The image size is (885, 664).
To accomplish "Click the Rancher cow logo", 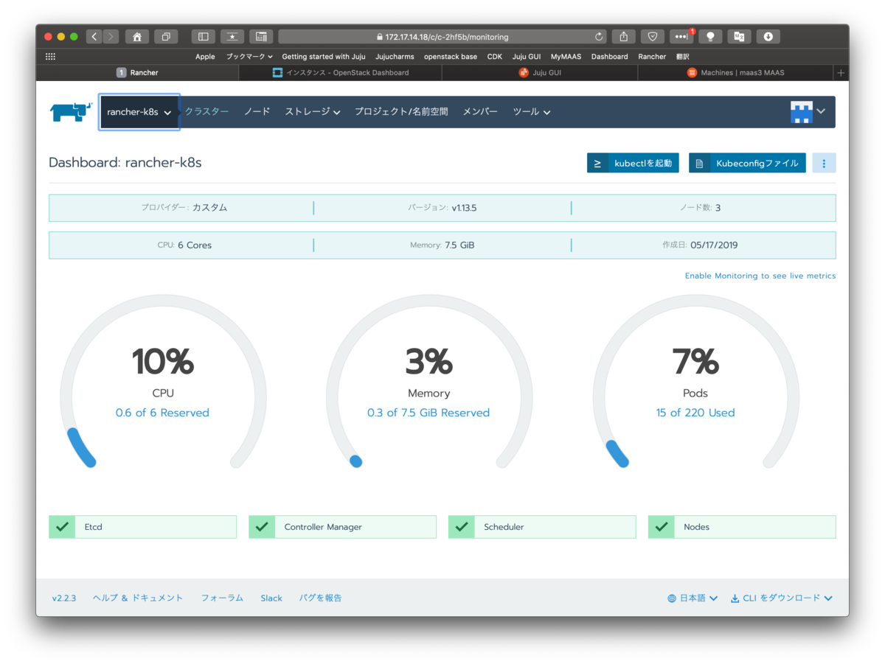I will pos(70,112).
